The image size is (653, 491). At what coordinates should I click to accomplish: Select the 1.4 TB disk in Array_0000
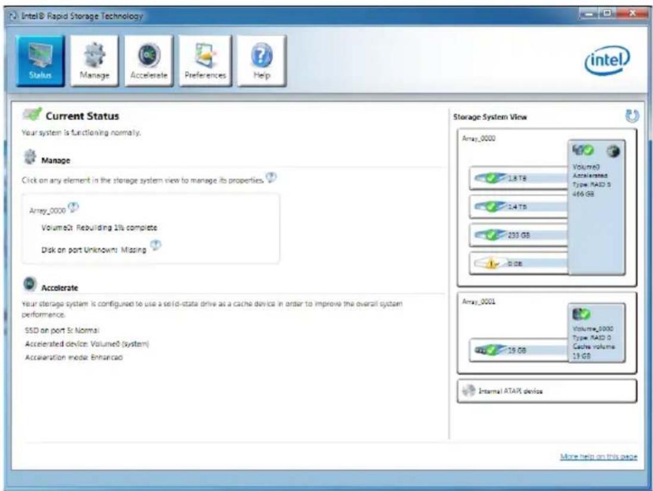coord(519,206)
